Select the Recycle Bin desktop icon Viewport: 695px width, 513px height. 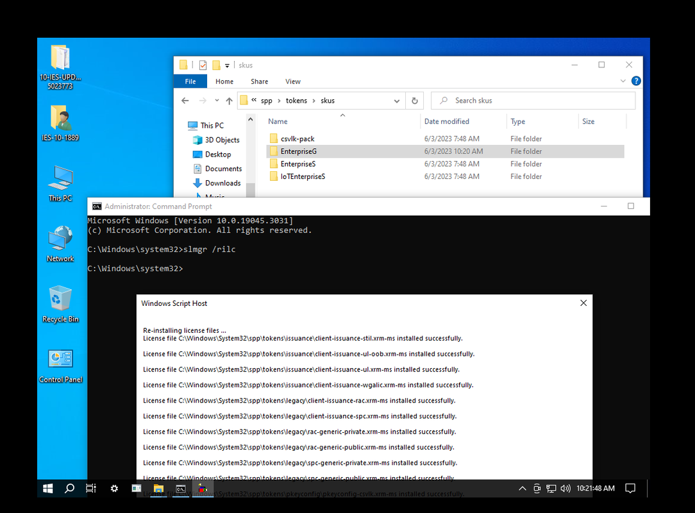(60, 304)
